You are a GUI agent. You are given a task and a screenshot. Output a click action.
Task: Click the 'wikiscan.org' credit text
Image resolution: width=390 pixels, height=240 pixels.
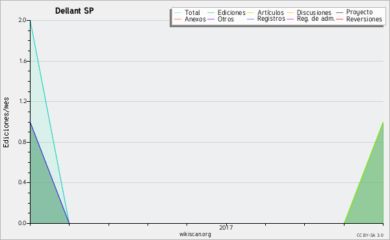[x=195, y=234]
